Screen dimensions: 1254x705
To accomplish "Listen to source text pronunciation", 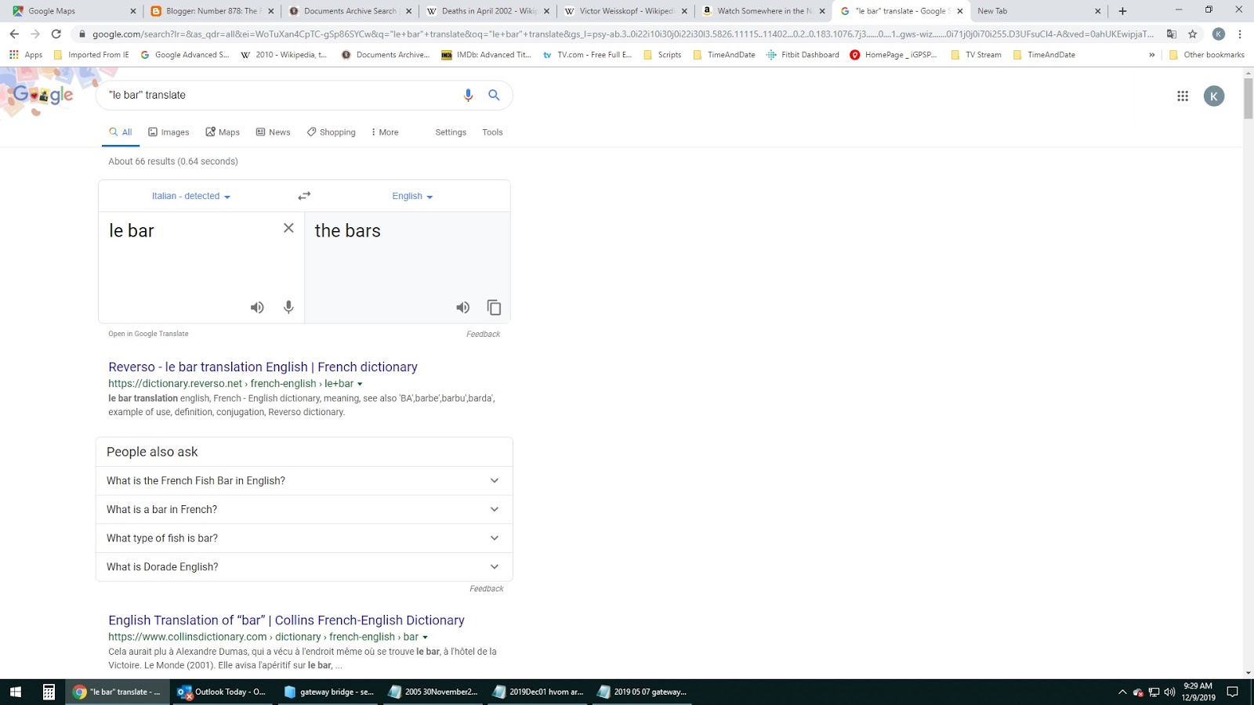I will (x=257, y=308).
